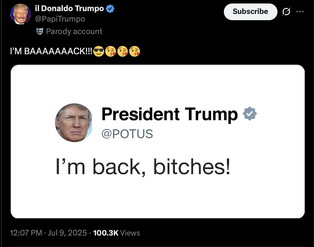Click the @POTUS handle in the image
Screen dimensions: 314x247
127,134
